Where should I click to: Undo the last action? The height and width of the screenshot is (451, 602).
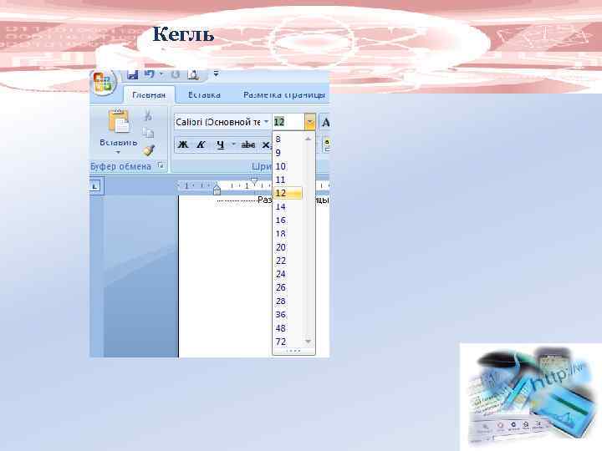pyautogui.click(x=150, y=74)
